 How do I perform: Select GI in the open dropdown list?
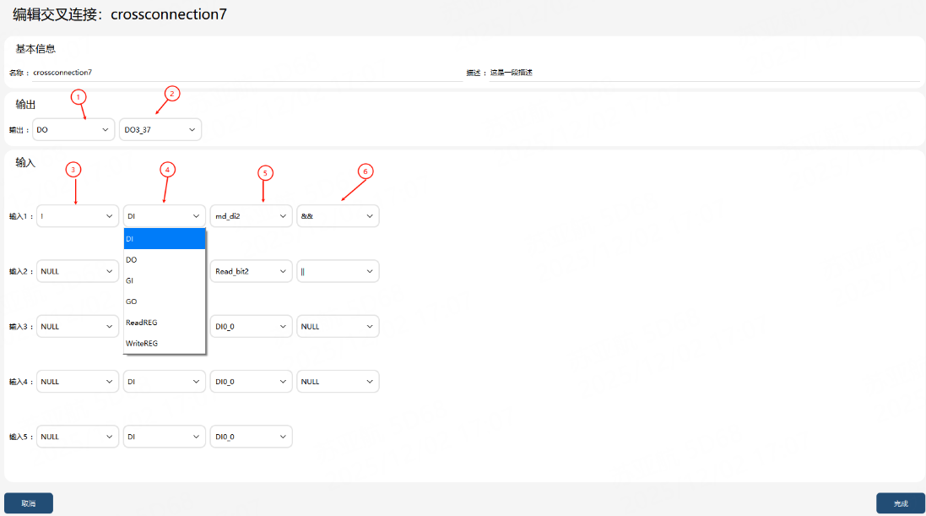(x=164, y=280)
